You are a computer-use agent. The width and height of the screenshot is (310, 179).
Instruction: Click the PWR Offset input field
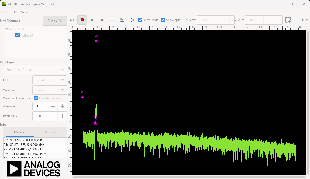pyautogui.click(x=40, y=116)
